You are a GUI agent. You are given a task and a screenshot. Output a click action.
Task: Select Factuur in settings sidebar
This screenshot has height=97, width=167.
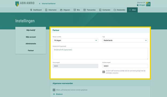click(31, 51)
